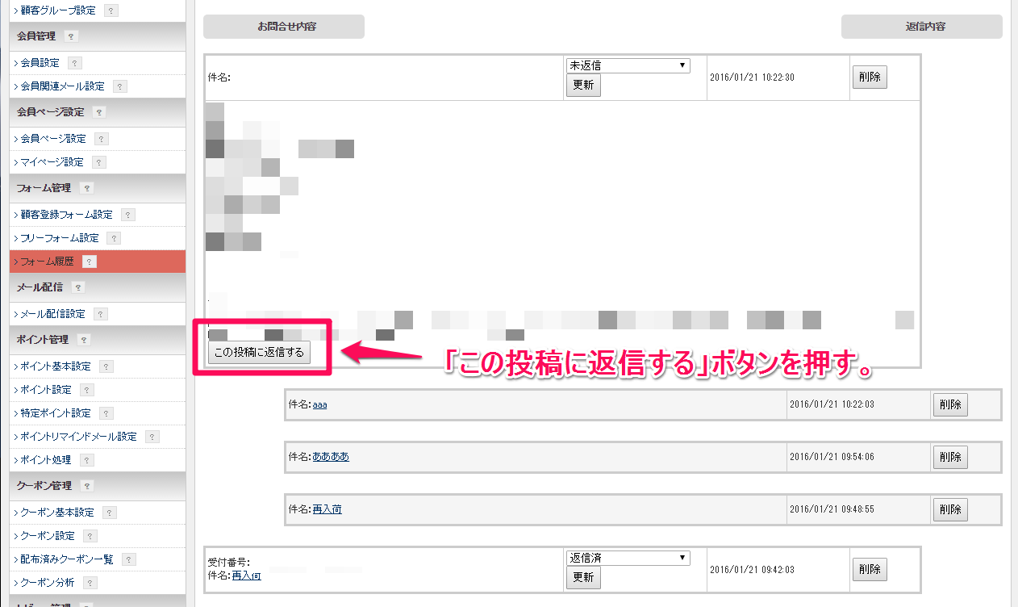The height and width of the screenshot is (607, 1018).
Task: Delete the inquiry dated 10:22:30
Action: [870, 77]
